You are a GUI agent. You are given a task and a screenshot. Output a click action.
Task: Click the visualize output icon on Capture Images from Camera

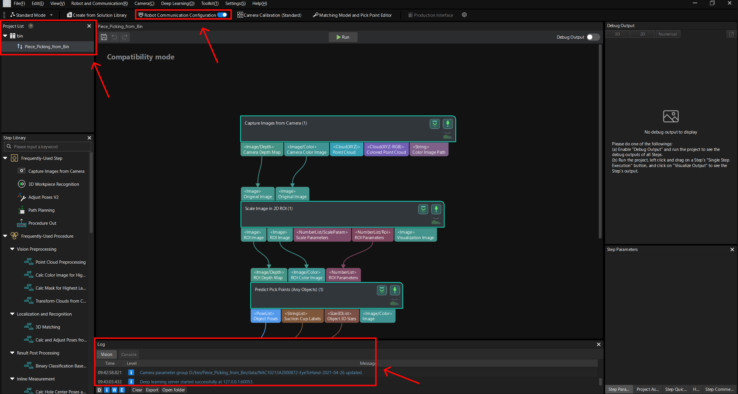coord(448,135)
